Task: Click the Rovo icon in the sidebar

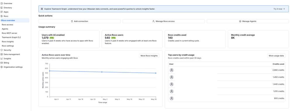Action: (2, 16)
